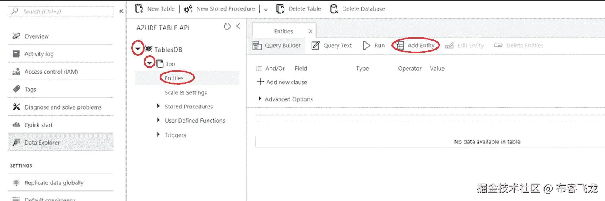Click Edit Entity in the toolbar
Image resolution: width=605 pixels, height=201 pixels.
click(x=464, y=46)
